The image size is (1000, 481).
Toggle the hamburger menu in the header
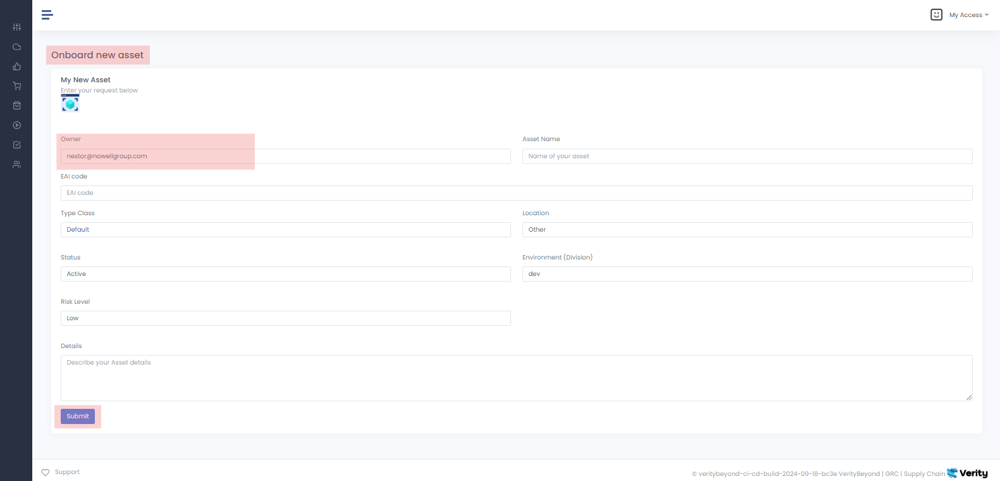tap(47, 15)
